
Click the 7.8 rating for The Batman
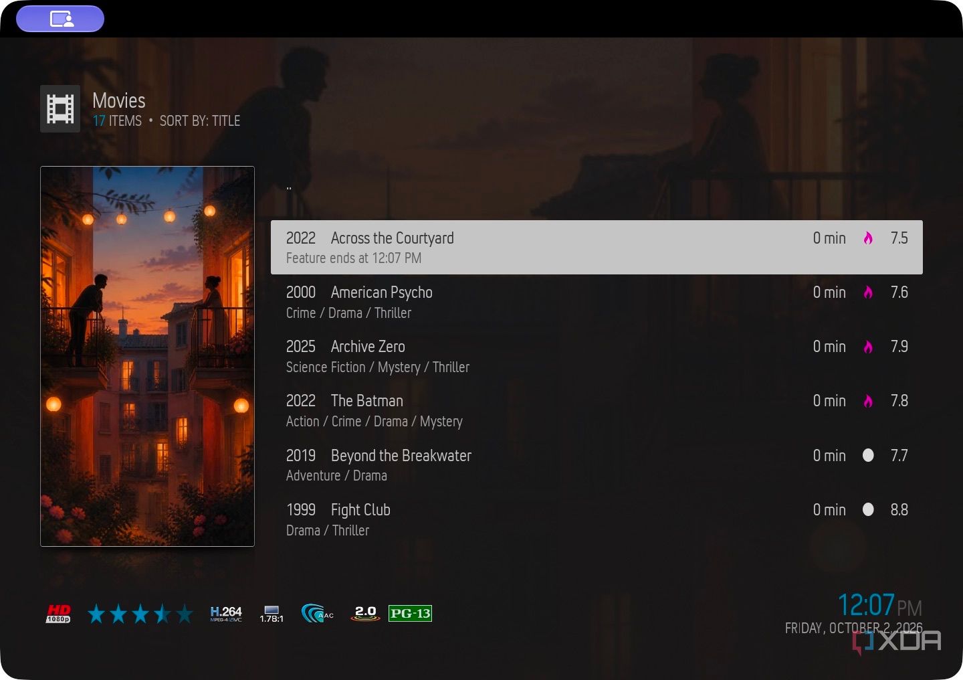click(x=899, y=401)
